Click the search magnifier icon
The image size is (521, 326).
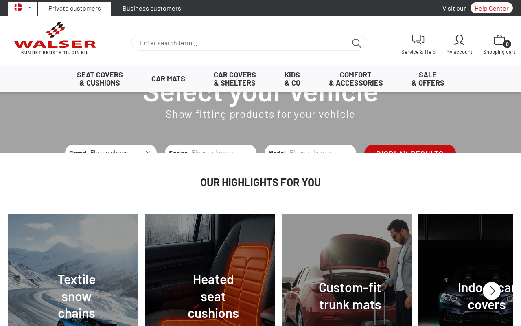[x=356, y=43]
